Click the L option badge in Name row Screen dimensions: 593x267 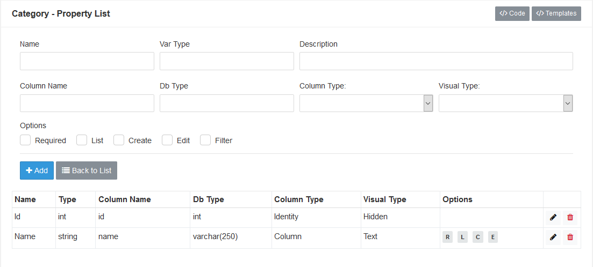point(462,238)
